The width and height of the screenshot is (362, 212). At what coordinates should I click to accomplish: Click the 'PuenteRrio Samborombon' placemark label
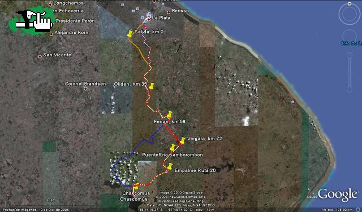[173, 155]
